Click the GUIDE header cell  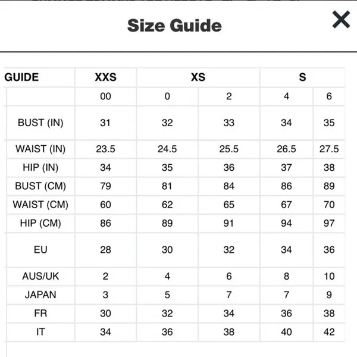[21, 77]
